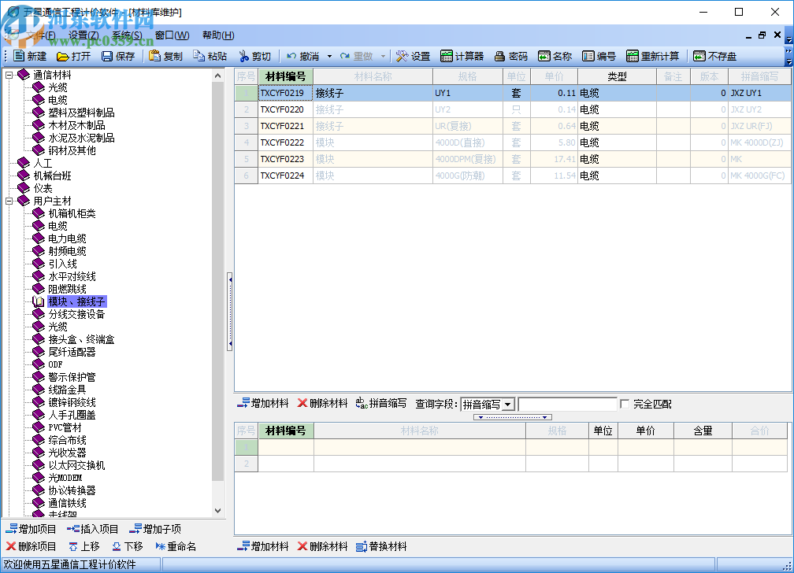Click the 剪切 (Cut) toolbar button

coord(254,56)
